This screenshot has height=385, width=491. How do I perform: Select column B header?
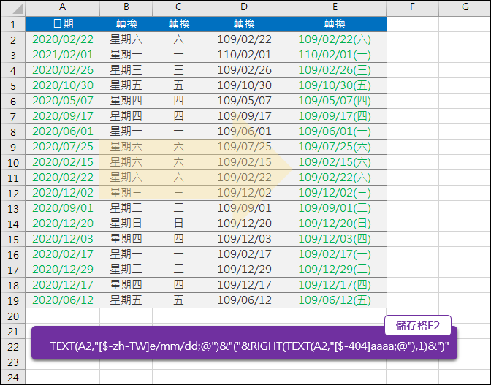[x=126, y=7]
